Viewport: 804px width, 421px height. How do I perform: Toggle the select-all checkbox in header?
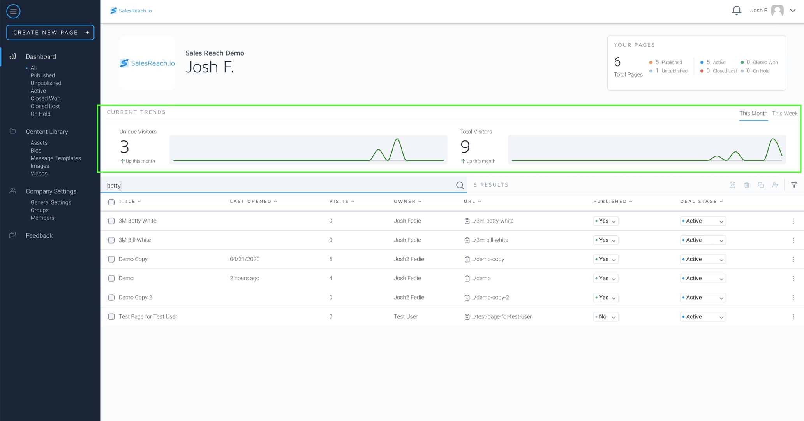tap(111, 202)
